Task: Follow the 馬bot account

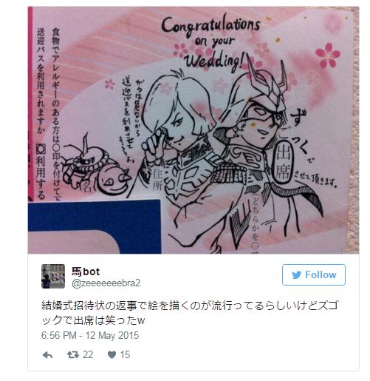Action: pyautogui.click(x=314, y=274)
